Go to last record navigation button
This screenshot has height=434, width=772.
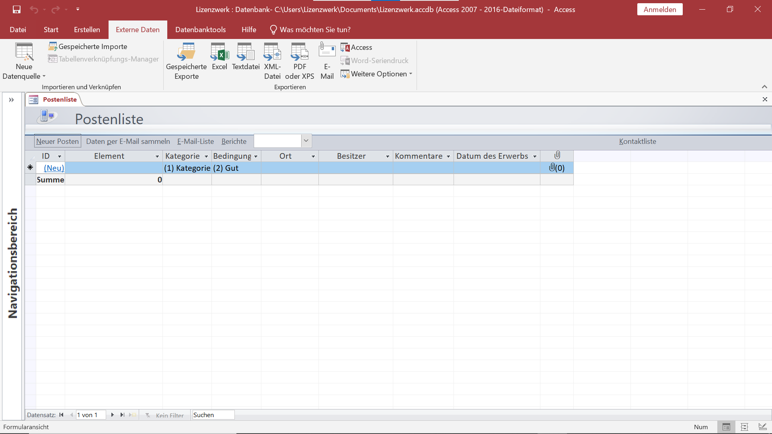pyautogui.click(x=122, y=415)
